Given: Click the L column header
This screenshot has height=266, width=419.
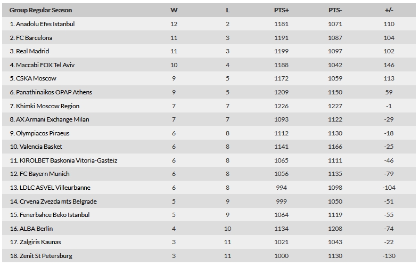Looking at the screenshot, I should point(228,10).
